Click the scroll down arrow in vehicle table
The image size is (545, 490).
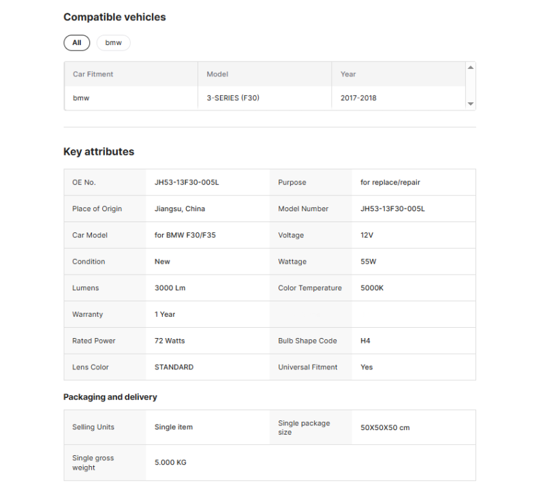pos(470,104)
